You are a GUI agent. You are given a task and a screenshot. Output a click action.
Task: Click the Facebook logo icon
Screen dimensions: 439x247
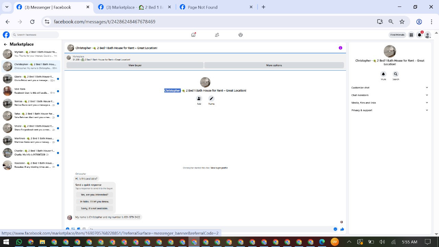(x=6, y=35)
